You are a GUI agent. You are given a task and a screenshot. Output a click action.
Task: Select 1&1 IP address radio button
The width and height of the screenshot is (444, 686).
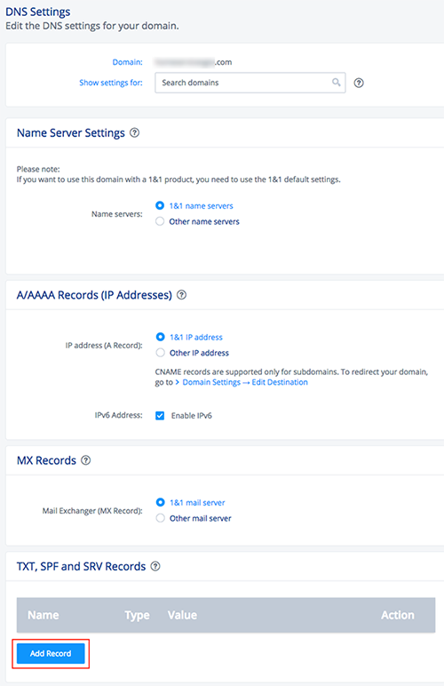pos(161,337)
